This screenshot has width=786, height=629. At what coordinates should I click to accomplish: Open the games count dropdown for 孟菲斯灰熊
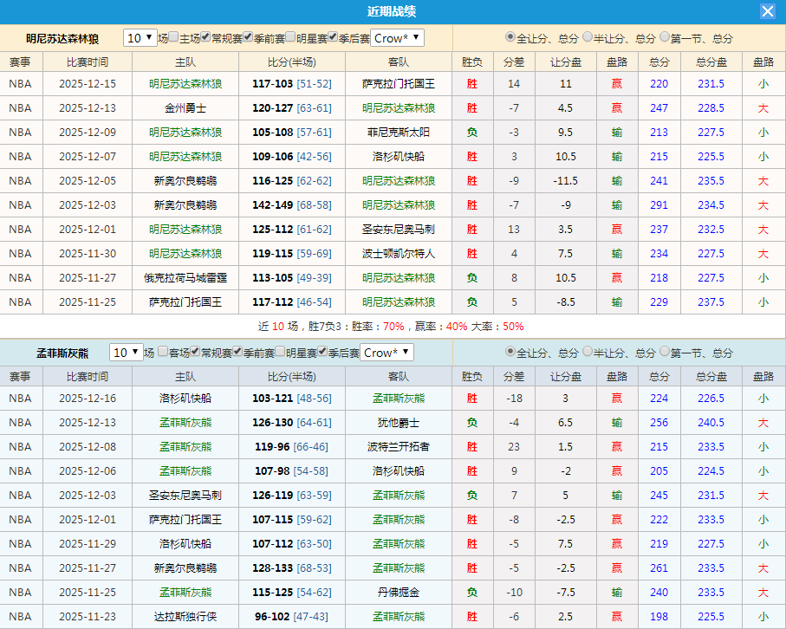pyautogui.click(x=124, y=353)
